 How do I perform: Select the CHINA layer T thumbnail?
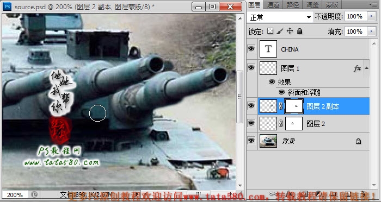[x=268, y=49]
